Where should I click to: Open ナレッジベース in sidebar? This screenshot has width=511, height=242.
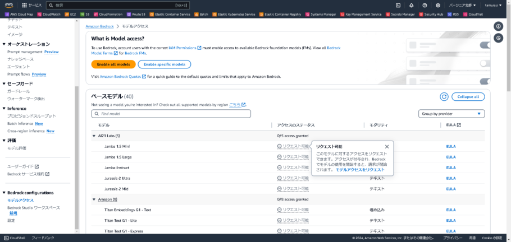pos(20,59)
